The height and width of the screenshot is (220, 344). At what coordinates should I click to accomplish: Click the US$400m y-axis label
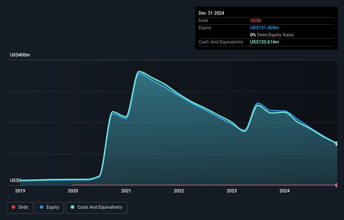point(20,55)
